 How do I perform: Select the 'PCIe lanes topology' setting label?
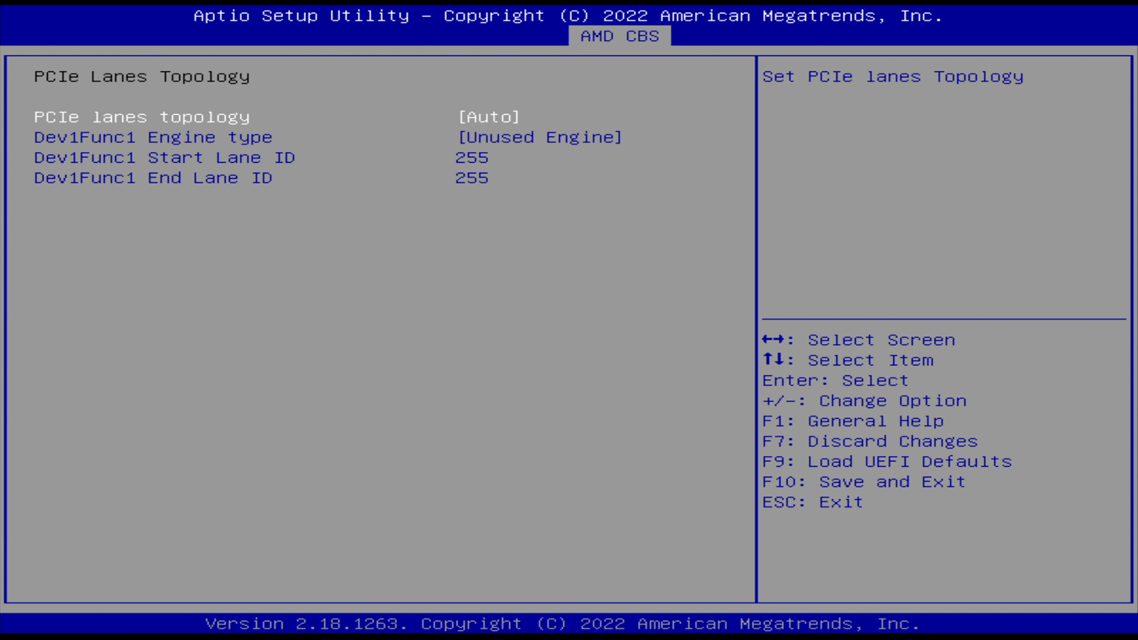pyautogui.click(x=142, y=117)
